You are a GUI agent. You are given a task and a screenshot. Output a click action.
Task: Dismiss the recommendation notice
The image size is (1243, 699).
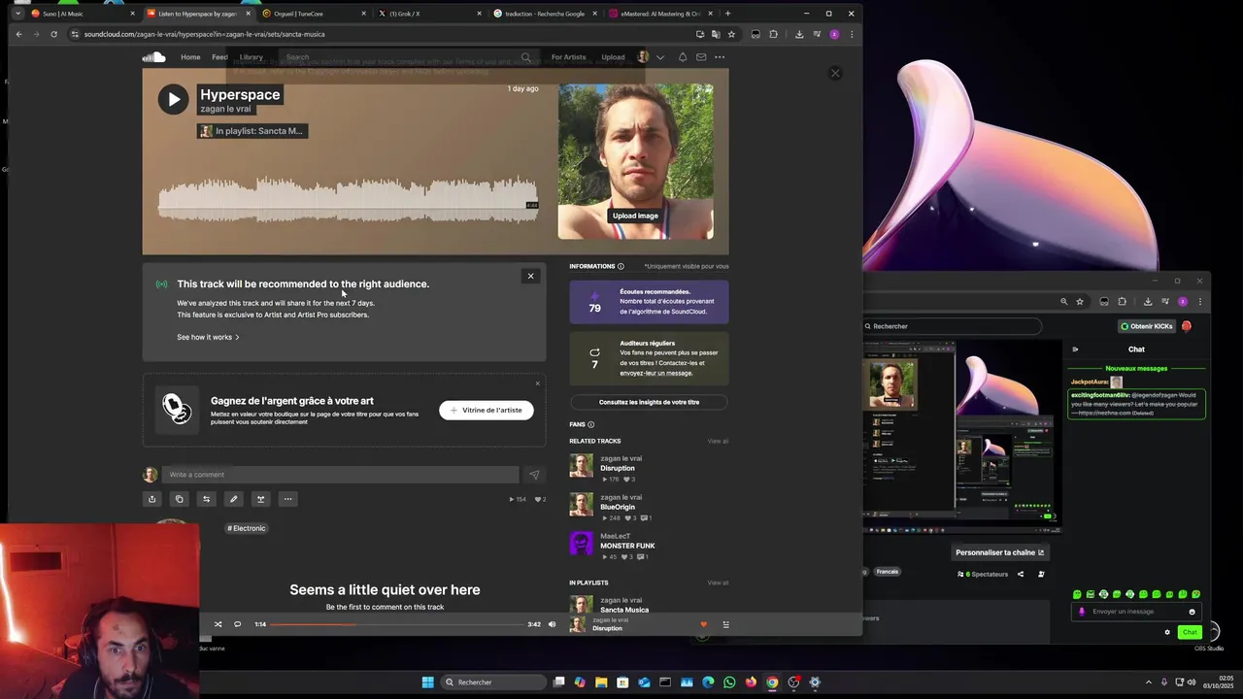tap(530, 276)
